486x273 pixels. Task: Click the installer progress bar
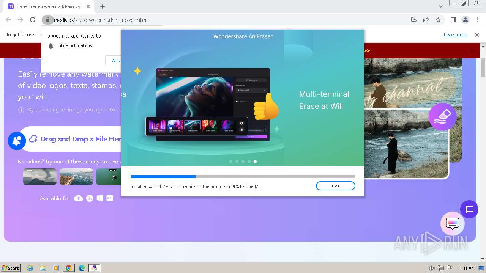(x=243, y=177)
